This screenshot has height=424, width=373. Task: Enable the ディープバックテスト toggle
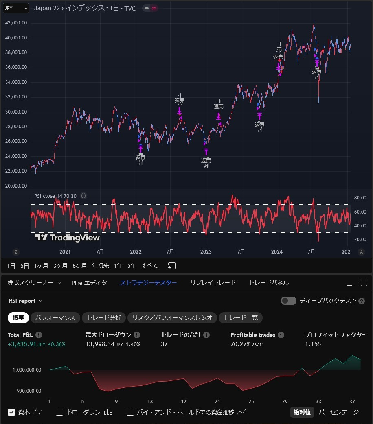(x=288, y=301)
